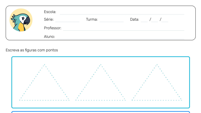Click the Data label text
Image resolution: width=201 pixels, height=113 pixels.
click(134, 19)
